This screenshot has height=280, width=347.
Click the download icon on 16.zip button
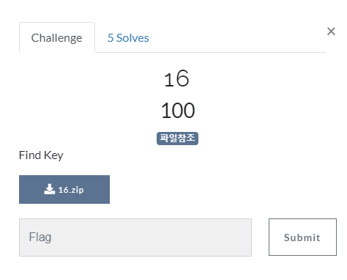pos(50,189)
